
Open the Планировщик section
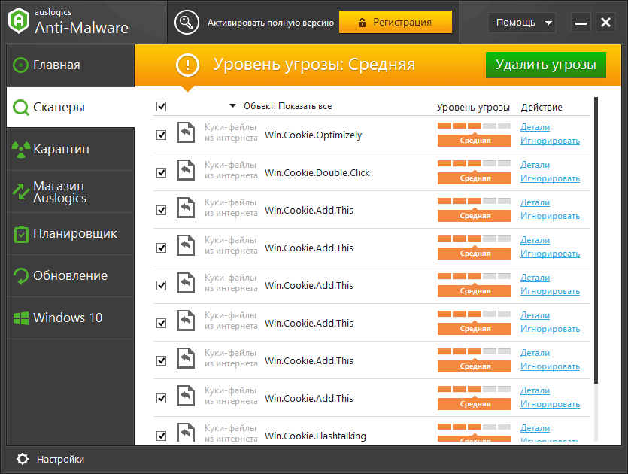pos(71,234)
